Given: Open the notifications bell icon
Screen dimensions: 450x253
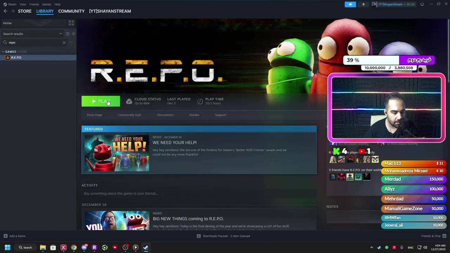Looking at the screenshot, I should (364, 4).
